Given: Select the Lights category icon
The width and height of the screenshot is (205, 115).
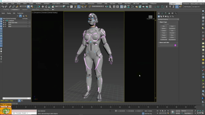Looking at the screenshot, I should point(163,16).
